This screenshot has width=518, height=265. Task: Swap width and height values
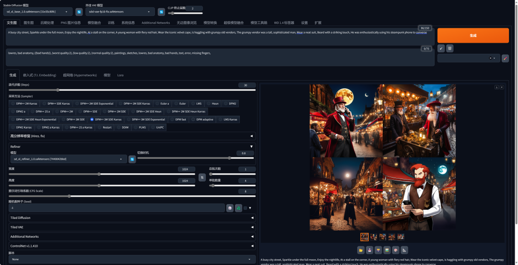pyautogui.click(x=202, y=177)
